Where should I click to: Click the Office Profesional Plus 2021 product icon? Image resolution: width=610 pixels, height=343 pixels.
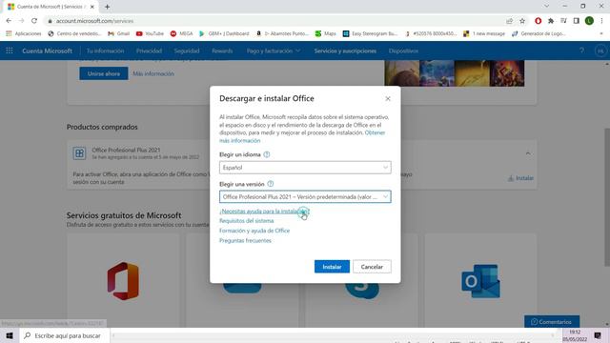point(79,153)
